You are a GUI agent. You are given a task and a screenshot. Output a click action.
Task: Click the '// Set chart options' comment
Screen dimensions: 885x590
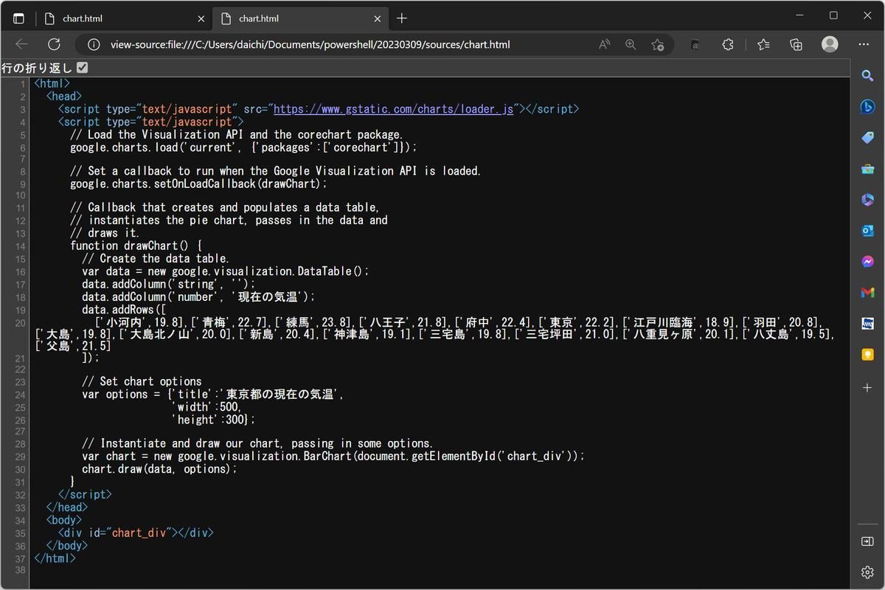click(x=142, y=381)
